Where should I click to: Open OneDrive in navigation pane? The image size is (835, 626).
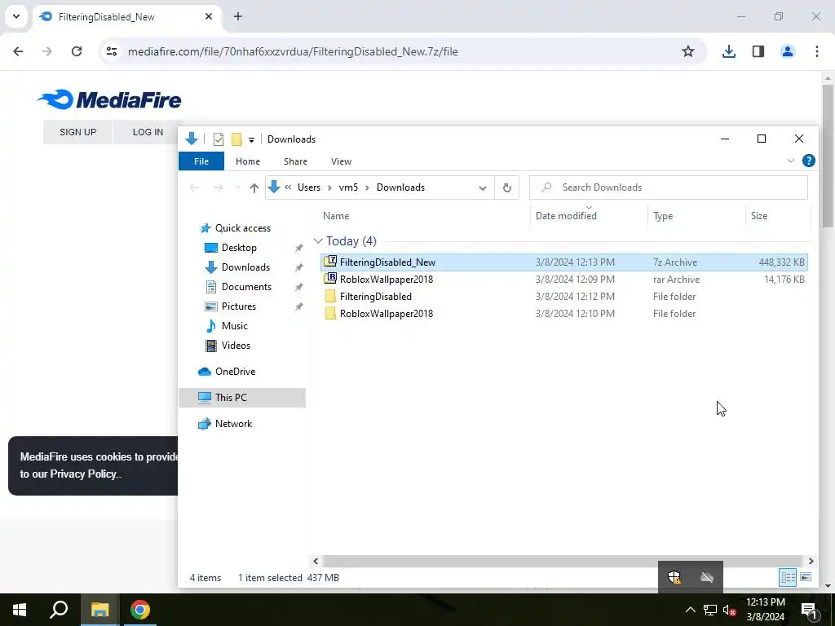coord(235,372)
